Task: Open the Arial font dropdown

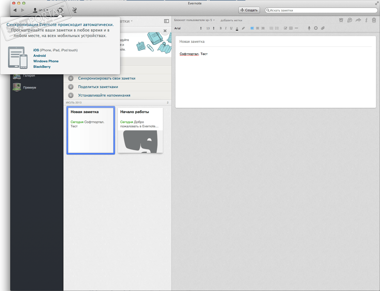Action: 188,28
